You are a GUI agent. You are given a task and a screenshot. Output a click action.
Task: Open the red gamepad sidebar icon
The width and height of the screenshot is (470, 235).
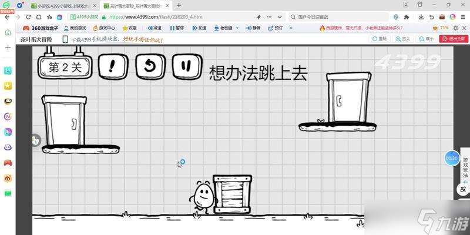pyautogui.click(x=8, y=163)
